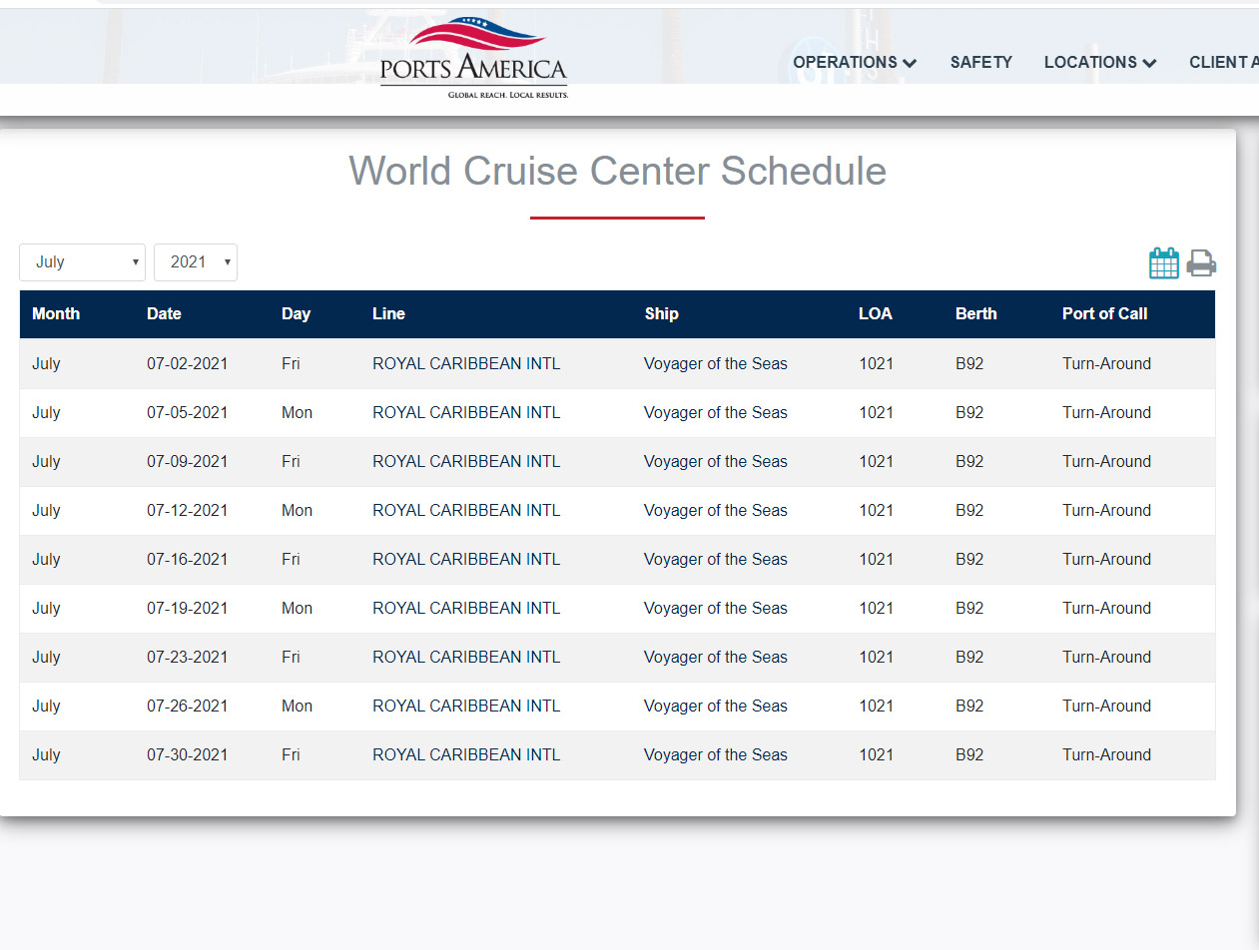Expand the OPERATIONS menu
This screenshot has width=1259, height=950.
(x=855, y=62)
